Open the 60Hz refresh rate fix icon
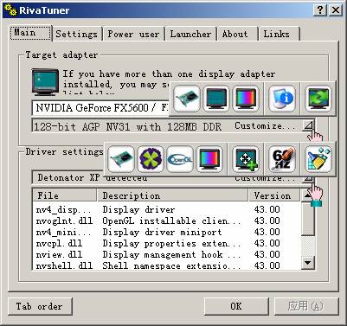The image size is (347, 326). [x=282, y=159]
